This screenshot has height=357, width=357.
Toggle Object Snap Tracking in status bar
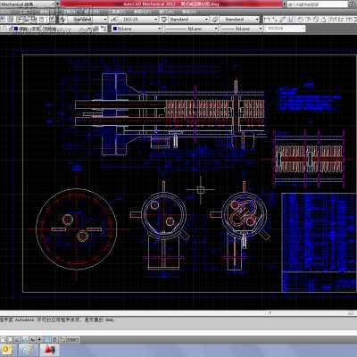(39, 339)
